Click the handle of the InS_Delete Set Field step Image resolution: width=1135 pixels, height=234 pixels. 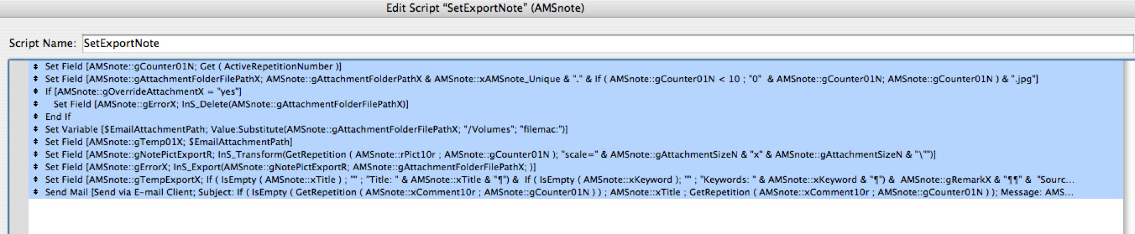[x=36, y=104]
